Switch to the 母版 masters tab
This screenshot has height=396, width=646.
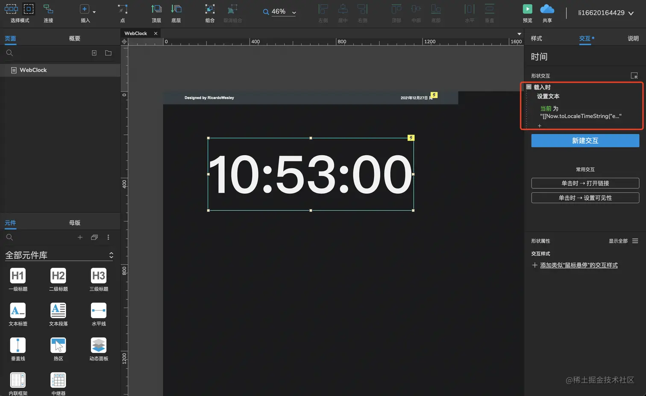(x=75, y=223)
